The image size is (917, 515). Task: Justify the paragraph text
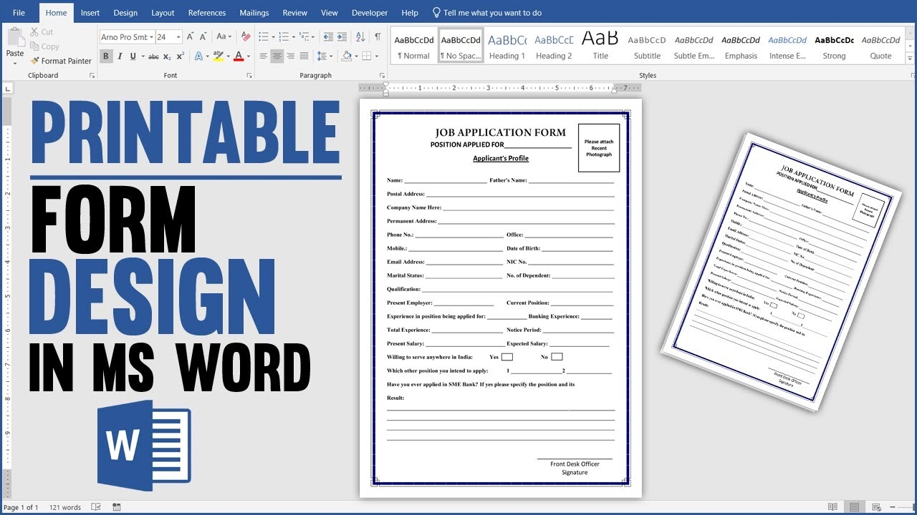304,56
